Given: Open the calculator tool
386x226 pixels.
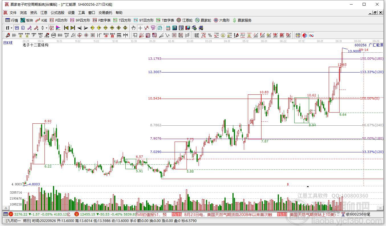Looking at the screenshot, I should pos(175,28).
